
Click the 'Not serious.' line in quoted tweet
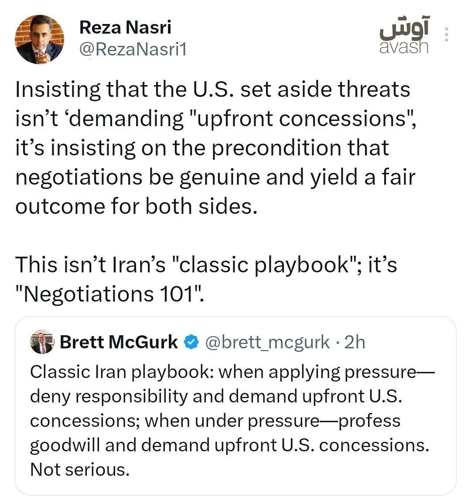point(80,470)
